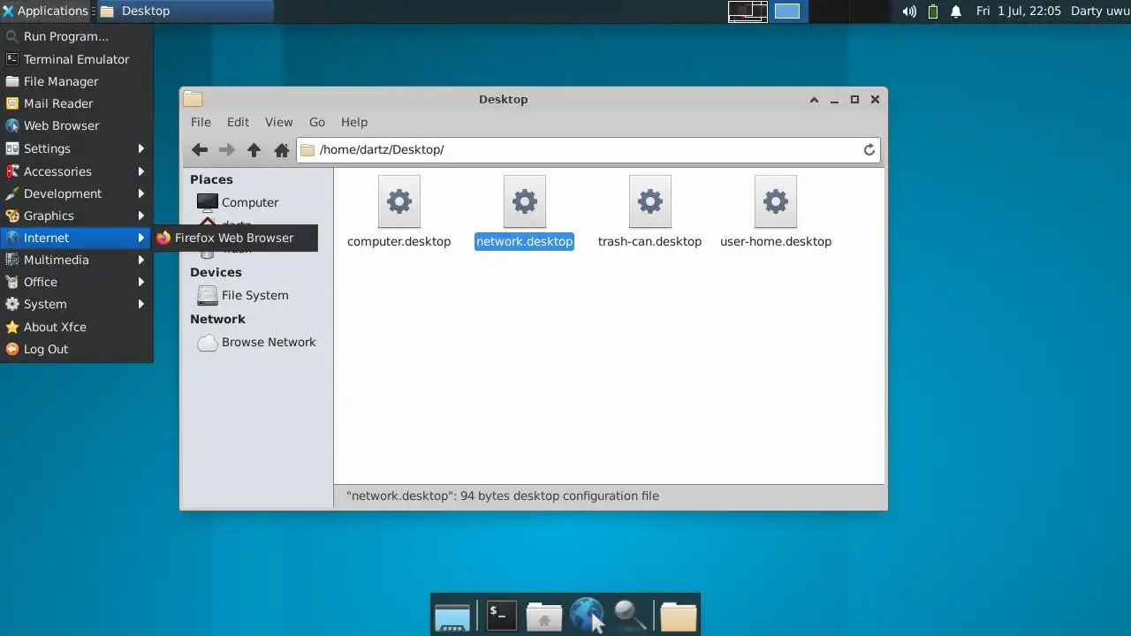
Task: Open the magnifier search icon in dock
Action: 630,615
